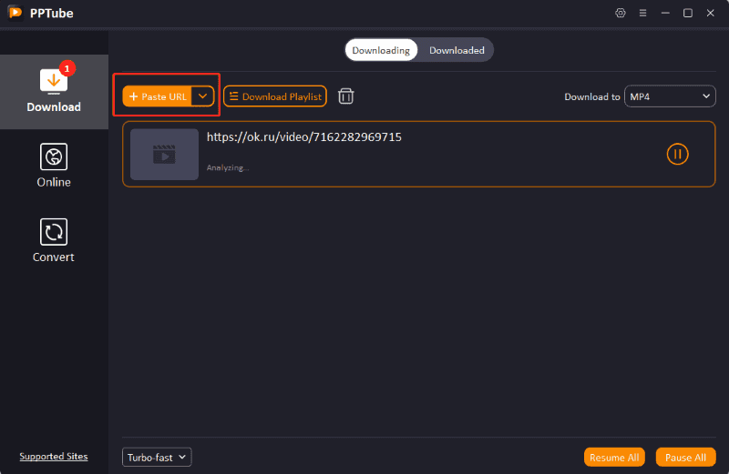Open the hamburger menu in title bar

click(643, 13)
